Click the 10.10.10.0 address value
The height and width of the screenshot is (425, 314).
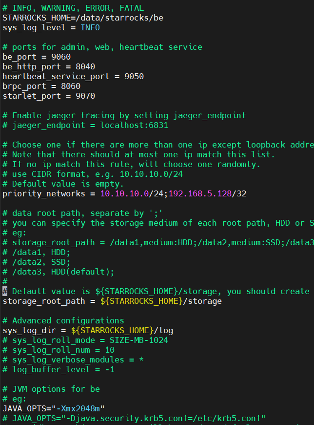tap(124, 193)
